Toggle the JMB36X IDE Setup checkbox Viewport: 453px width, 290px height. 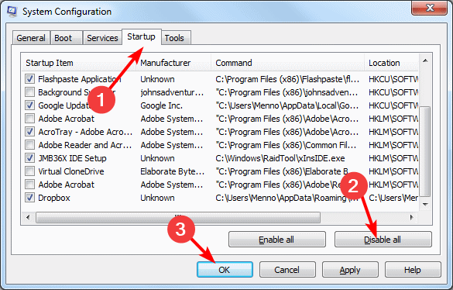coord(29,158)
